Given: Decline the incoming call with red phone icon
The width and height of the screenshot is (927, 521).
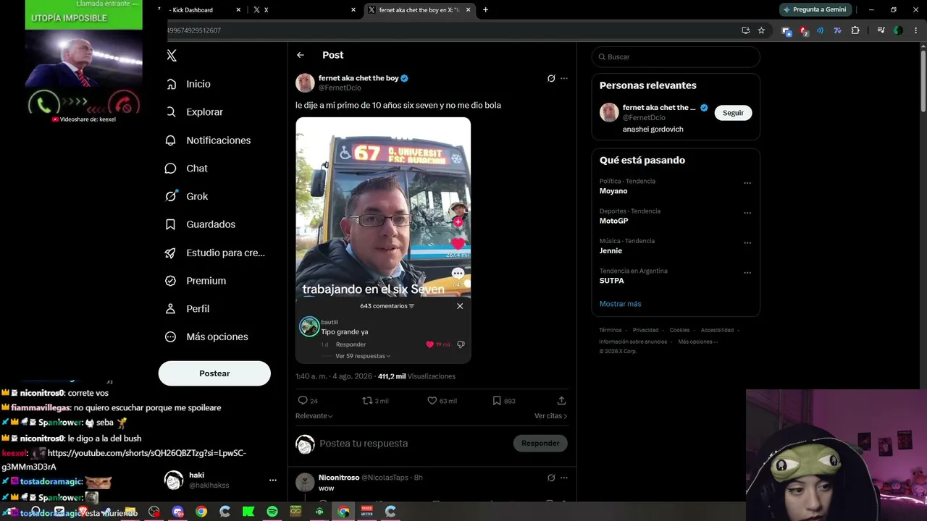Looking at the screenshot, I should click(x=125, y=103).
